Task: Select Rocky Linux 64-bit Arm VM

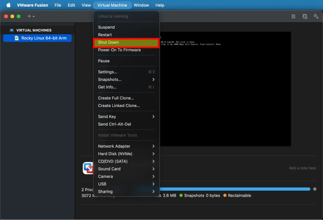Action: pos(37,38)
